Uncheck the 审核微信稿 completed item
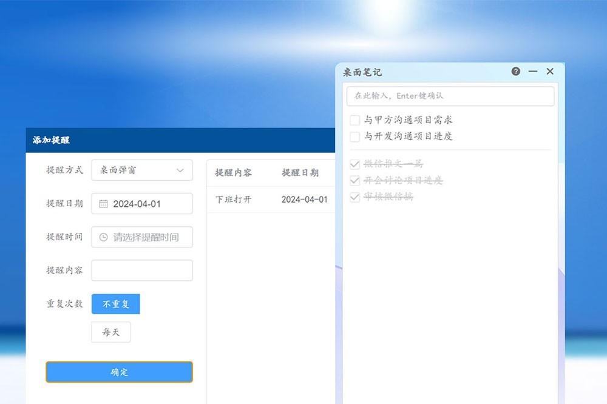This screenshot has height=404, width=607. 355,197
